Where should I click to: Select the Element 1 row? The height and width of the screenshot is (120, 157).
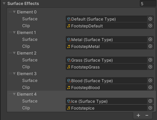tap(81, 33)
